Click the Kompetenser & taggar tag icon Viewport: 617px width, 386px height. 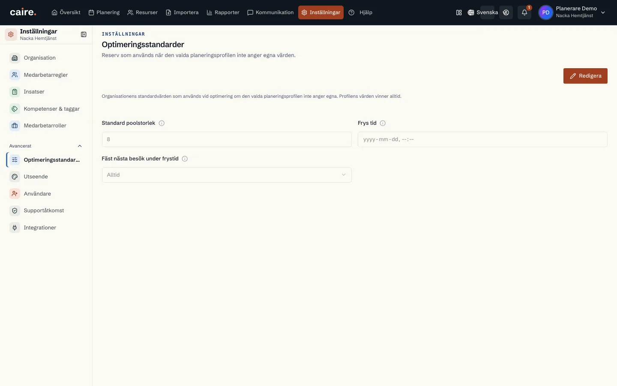click(15, 109)
